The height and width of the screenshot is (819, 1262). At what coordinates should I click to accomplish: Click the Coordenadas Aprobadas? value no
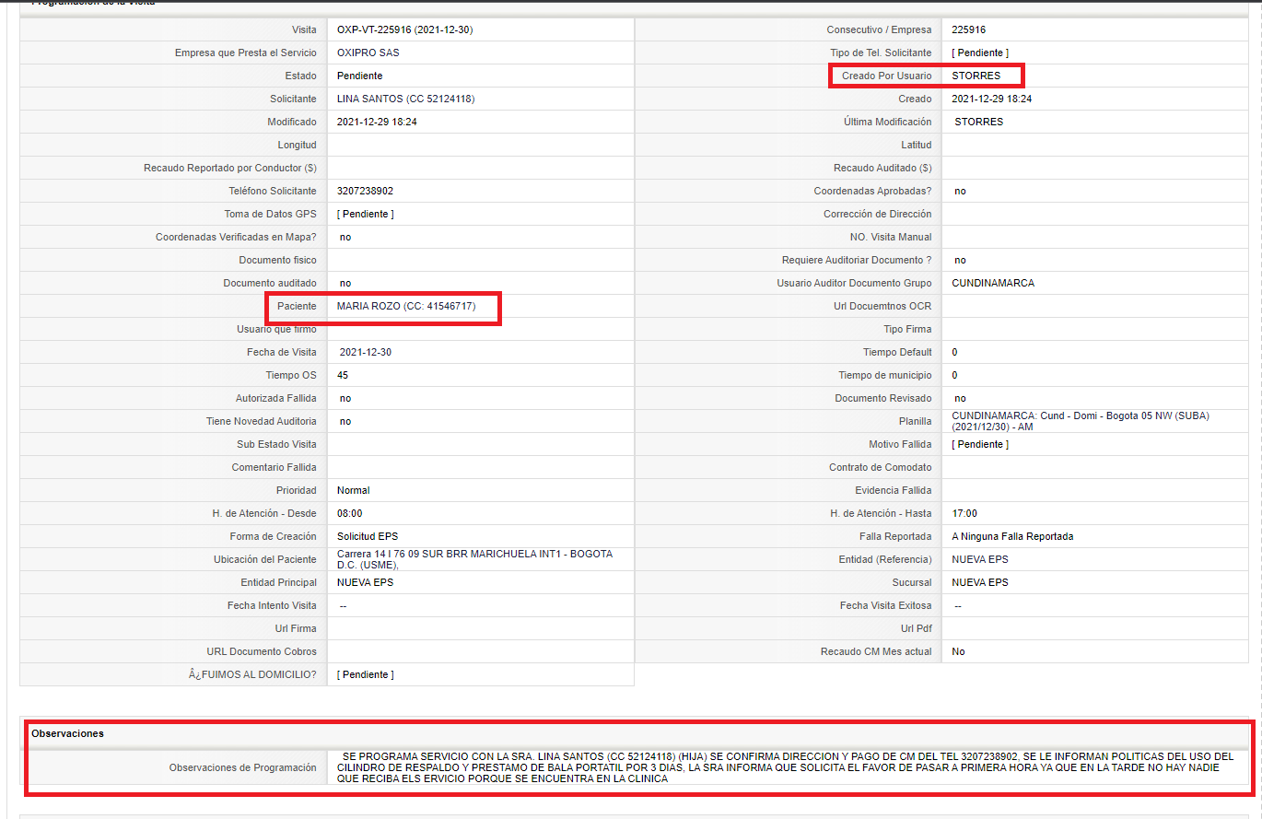pyautogui.click(x=960, y=191)
